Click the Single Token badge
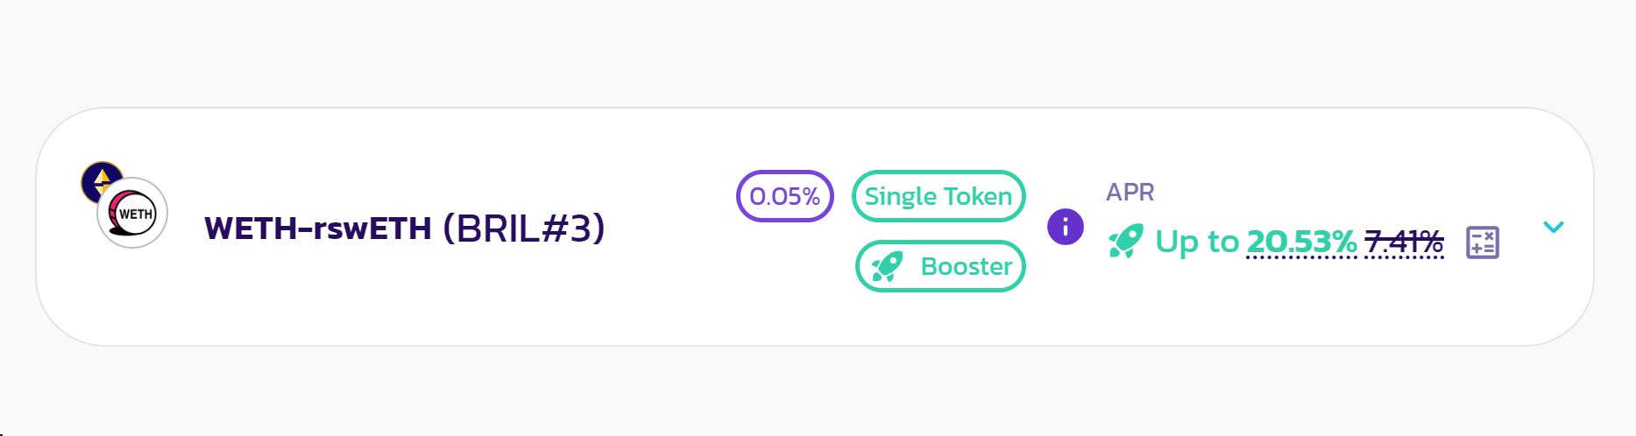The width and height of the screenshot is (1636, 436). pyautogui.click(x=938, y=196)
